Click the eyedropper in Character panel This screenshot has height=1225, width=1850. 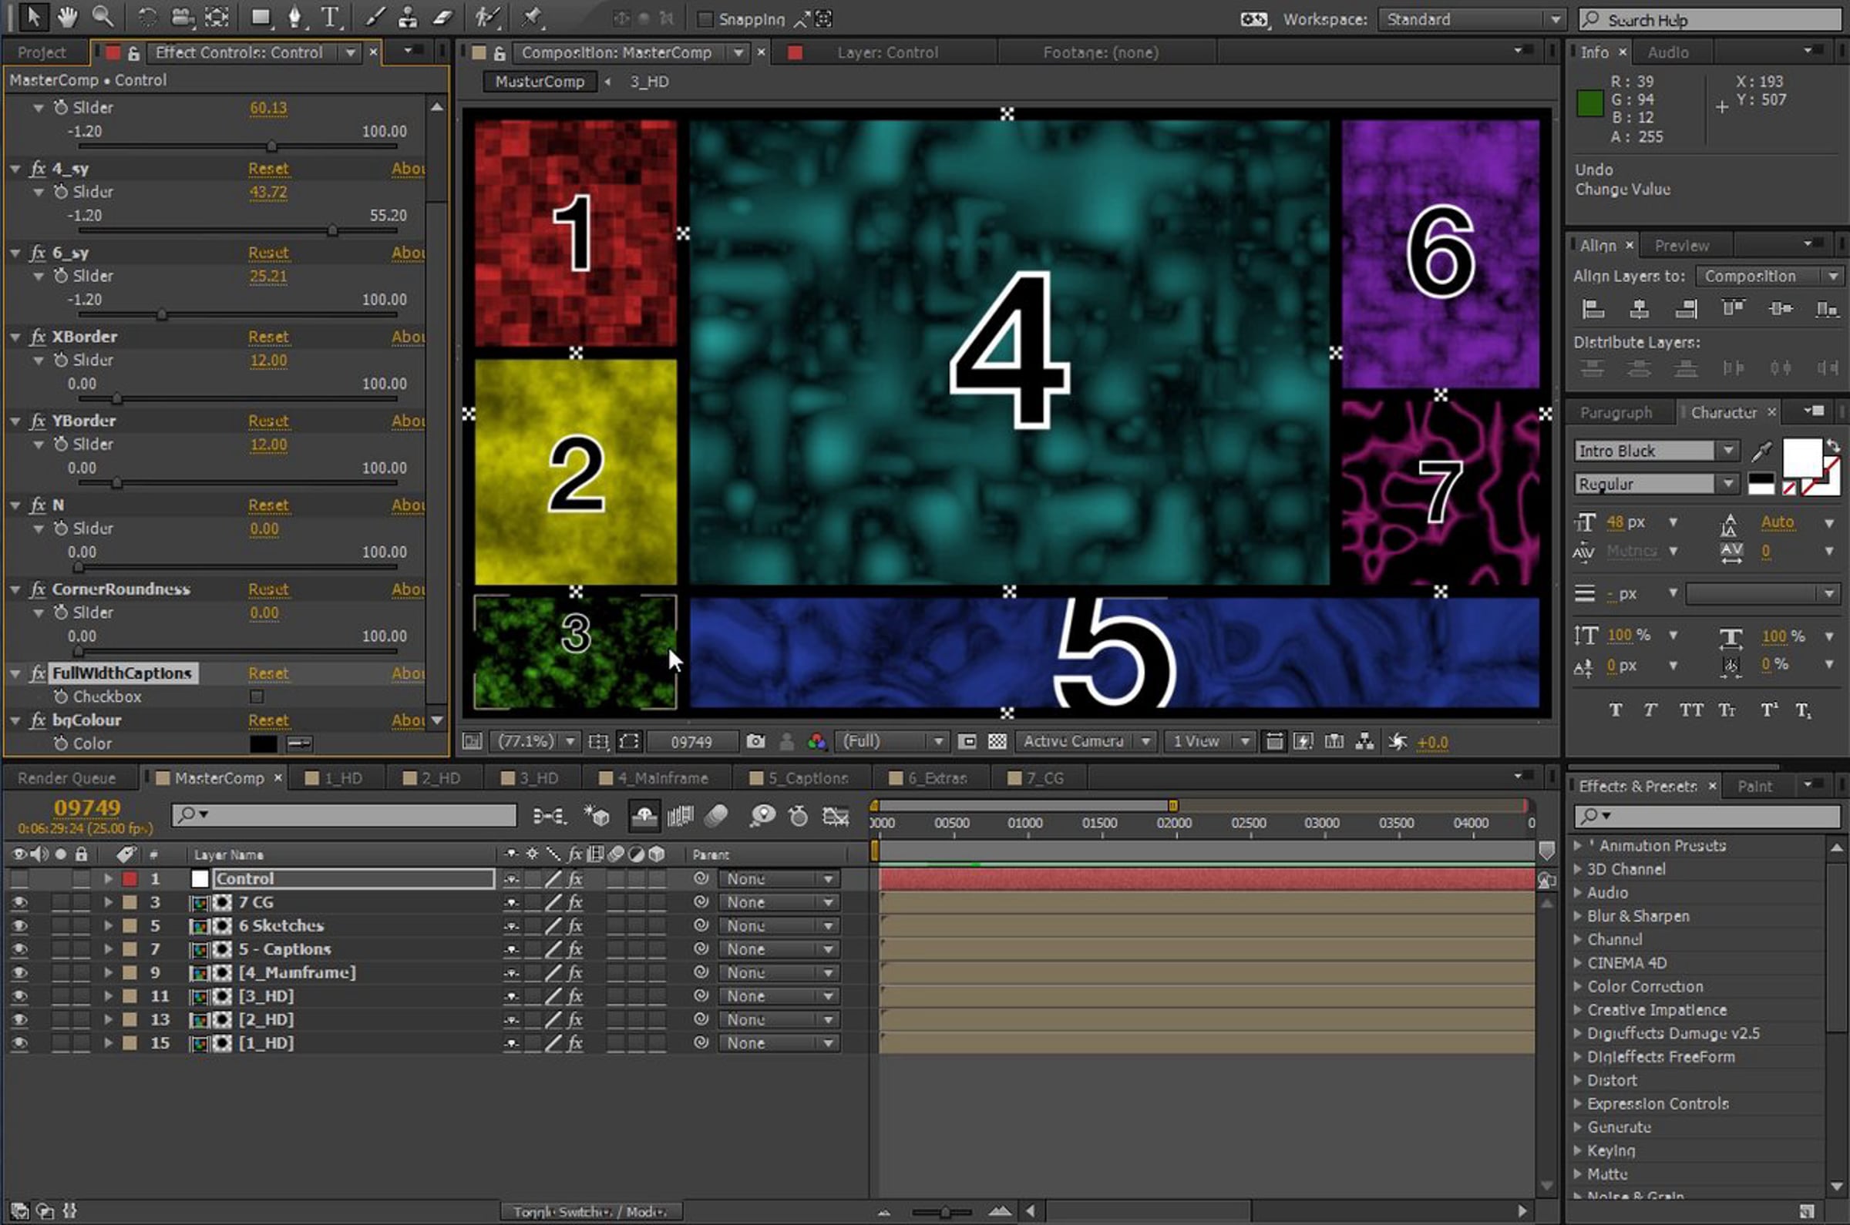coord(1761,451)
